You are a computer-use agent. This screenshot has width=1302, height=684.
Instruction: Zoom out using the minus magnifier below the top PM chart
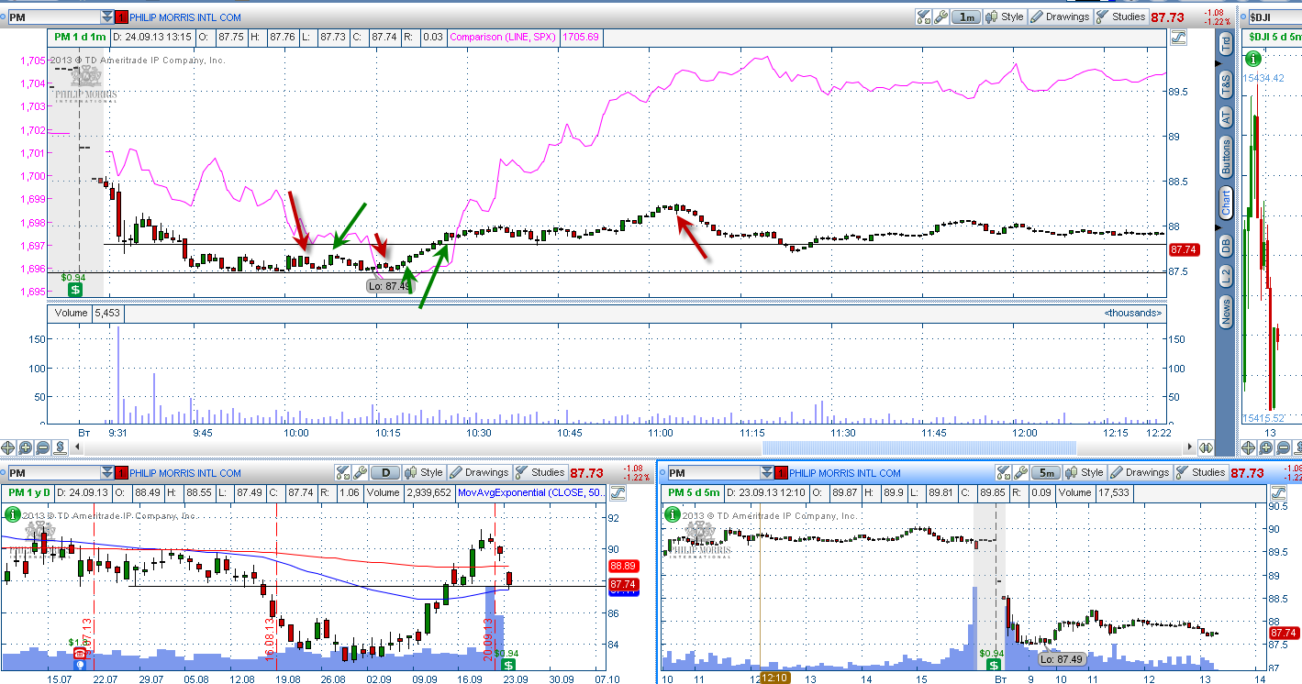coord(43,448)
